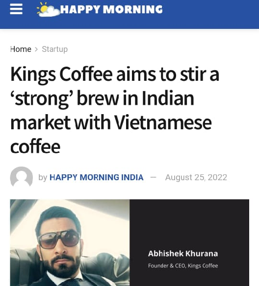The image size is (259, 286).
Task: Open the hamburger menu
Action: tap(16, 9)
